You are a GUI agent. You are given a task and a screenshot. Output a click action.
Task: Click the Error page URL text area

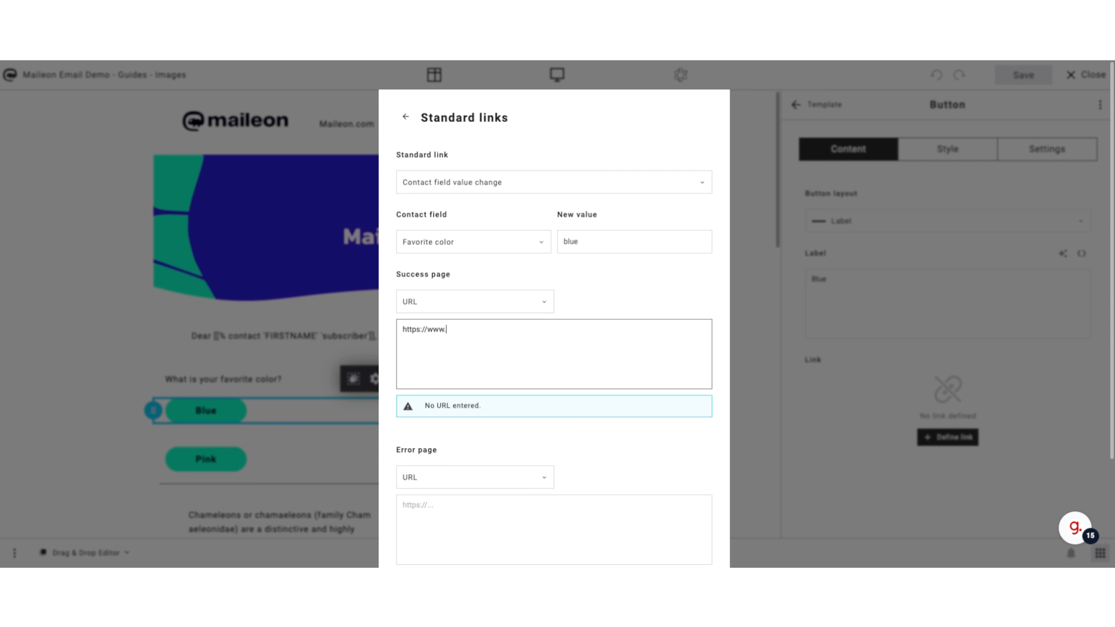point(554,529)
